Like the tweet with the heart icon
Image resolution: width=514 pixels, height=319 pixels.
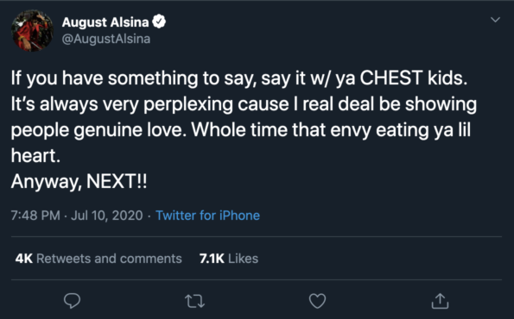point(318,301)
